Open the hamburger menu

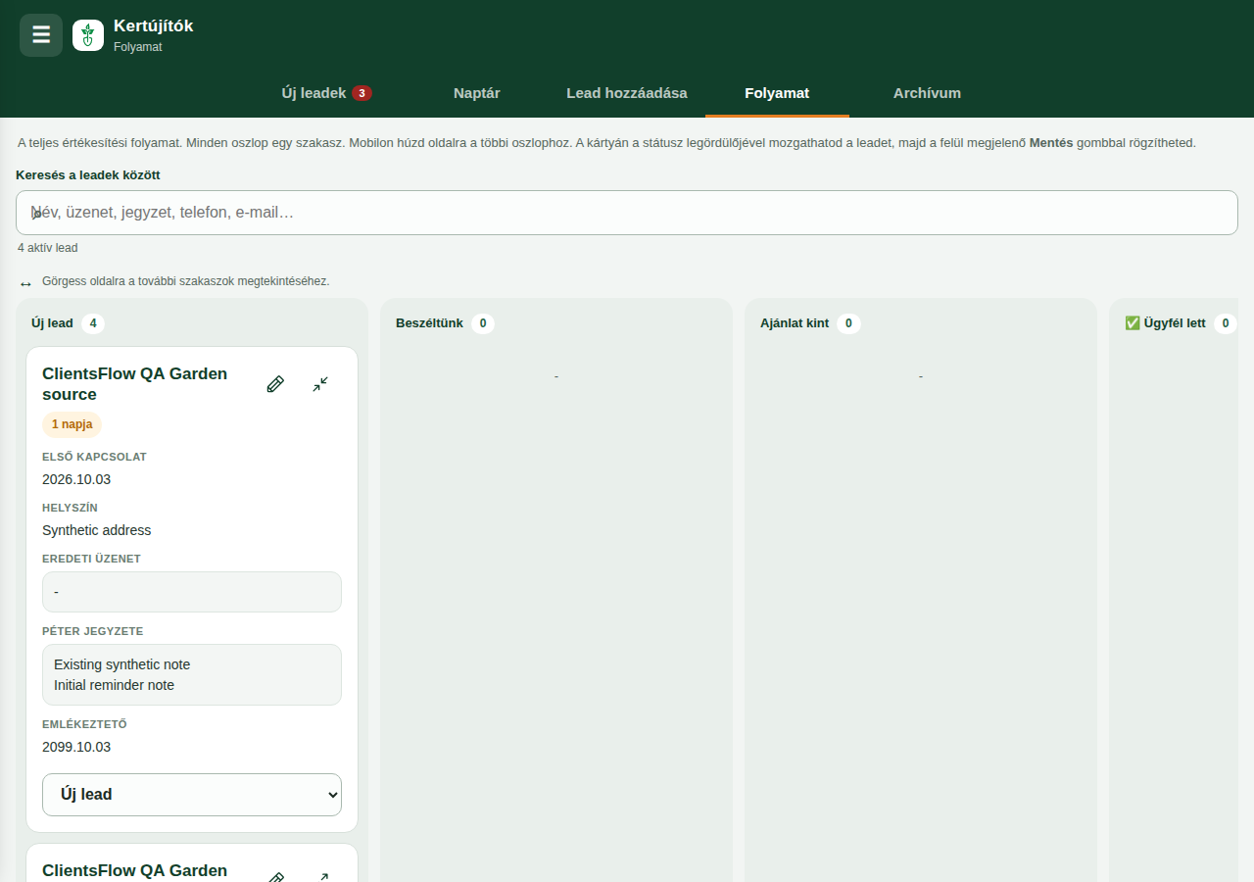tap(41, 35)
